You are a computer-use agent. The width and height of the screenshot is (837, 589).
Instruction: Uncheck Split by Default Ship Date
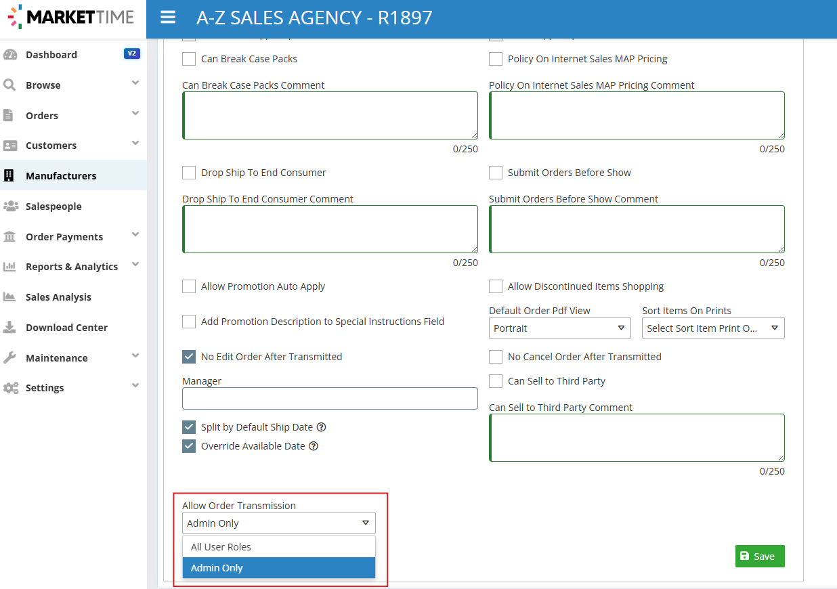click(189, 427)
